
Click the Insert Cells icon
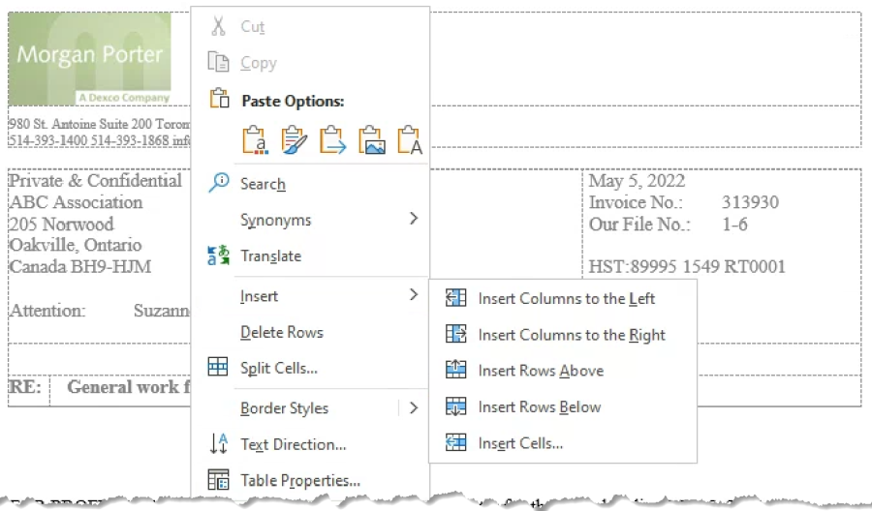pos(456,442)
